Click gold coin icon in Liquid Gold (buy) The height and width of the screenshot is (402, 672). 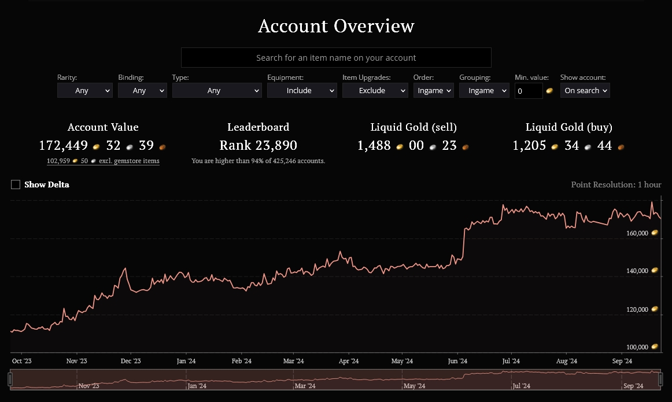click(555, 147)
